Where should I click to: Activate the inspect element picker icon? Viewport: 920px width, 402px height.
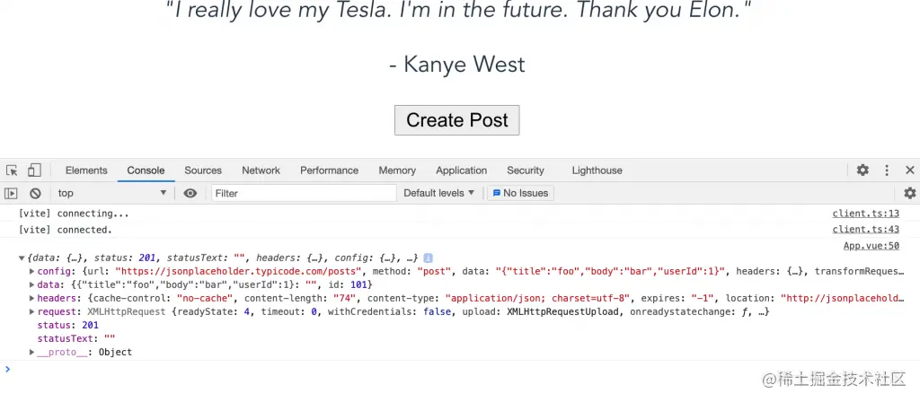tap(12, 170)
